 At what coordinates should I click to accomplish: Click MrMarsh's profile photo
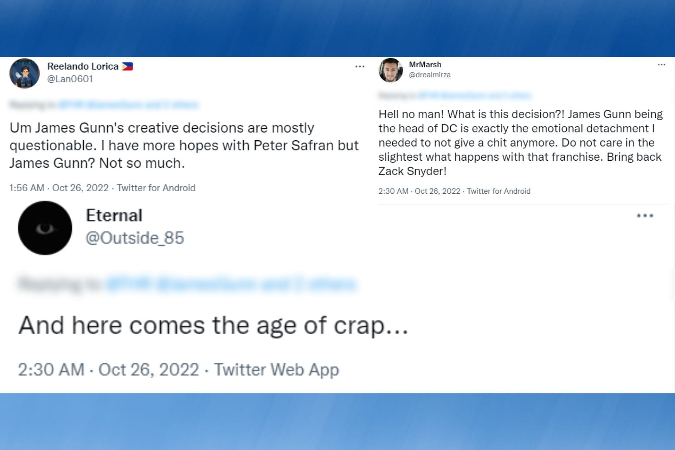click(x=391, y=70)
